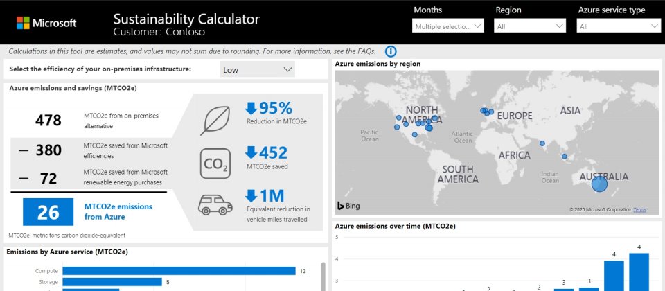Select the large Australia emissions bubble

(x=599, y=184)
